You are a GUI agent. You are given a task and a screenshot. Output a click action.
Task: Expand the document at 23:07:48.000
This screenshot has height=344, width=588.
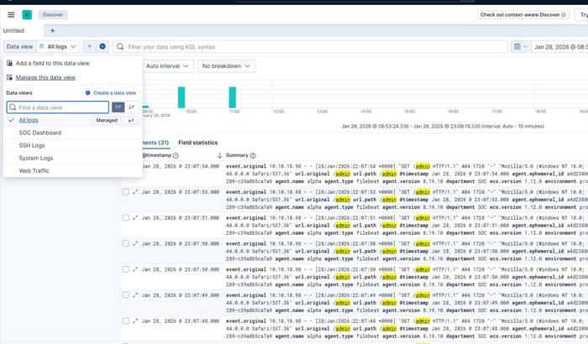pyautogui.click(x=135, y=321)
